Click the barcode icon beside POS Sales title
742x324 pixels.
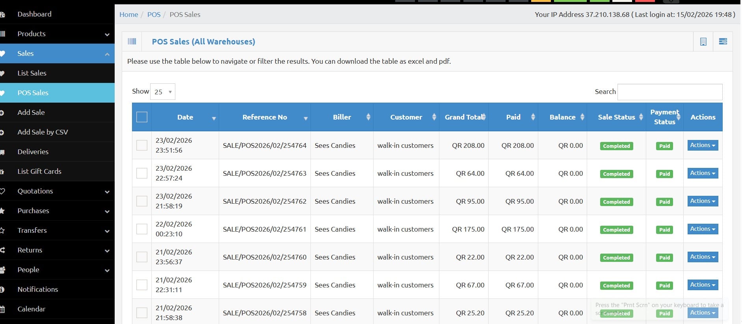click(132, 41)
